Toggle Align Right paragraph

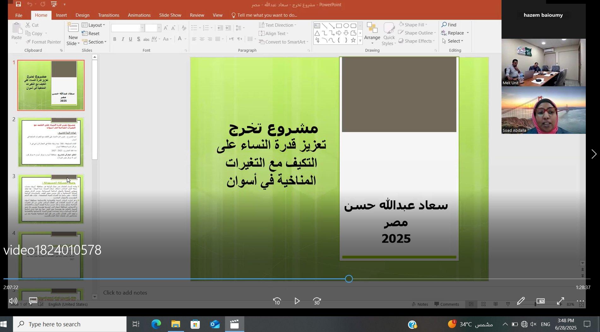point(210,39)
